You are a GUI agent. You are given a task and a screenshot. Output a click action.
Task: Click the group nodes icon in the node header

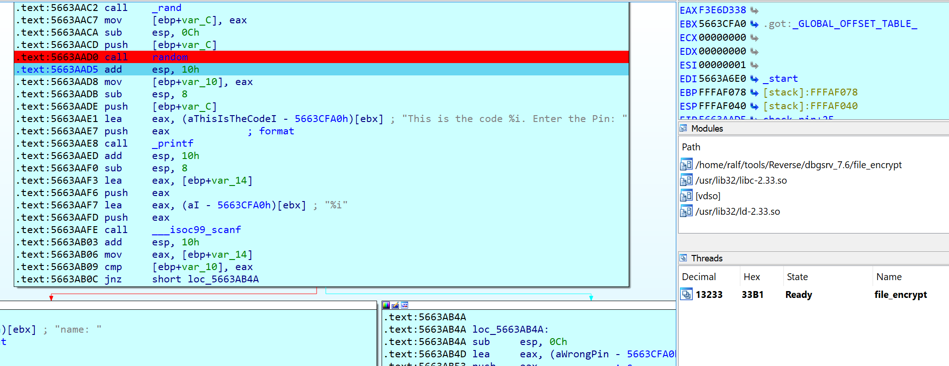click(x=404, y=305)
